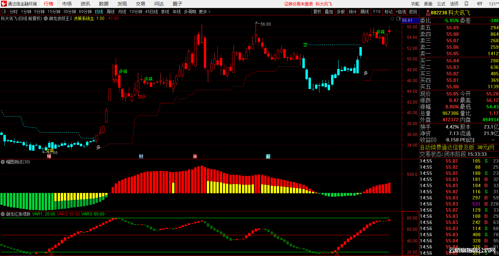Switch to the 市场 tab

67,4
